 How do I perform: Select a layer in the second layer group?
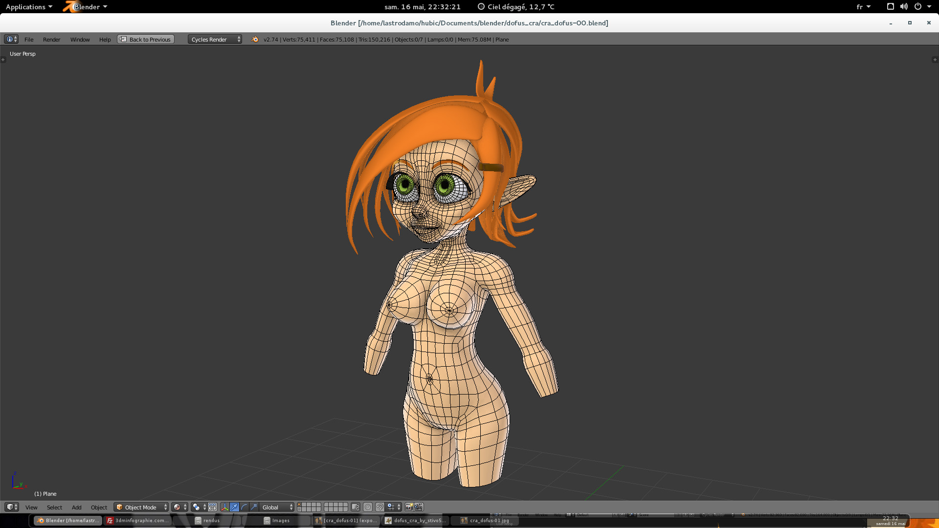[336, 507]
